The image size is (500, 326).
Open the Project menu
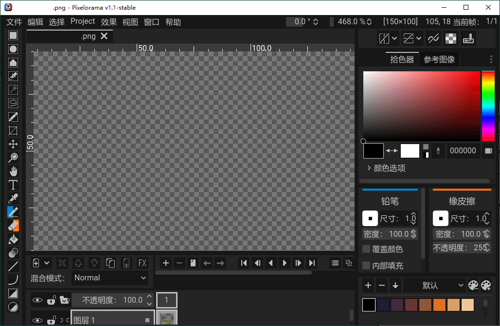pos(82,21)
